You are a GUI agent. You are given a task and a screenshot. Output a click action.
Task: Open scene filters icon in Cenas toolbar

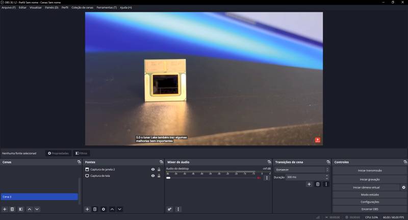point(21,209)
